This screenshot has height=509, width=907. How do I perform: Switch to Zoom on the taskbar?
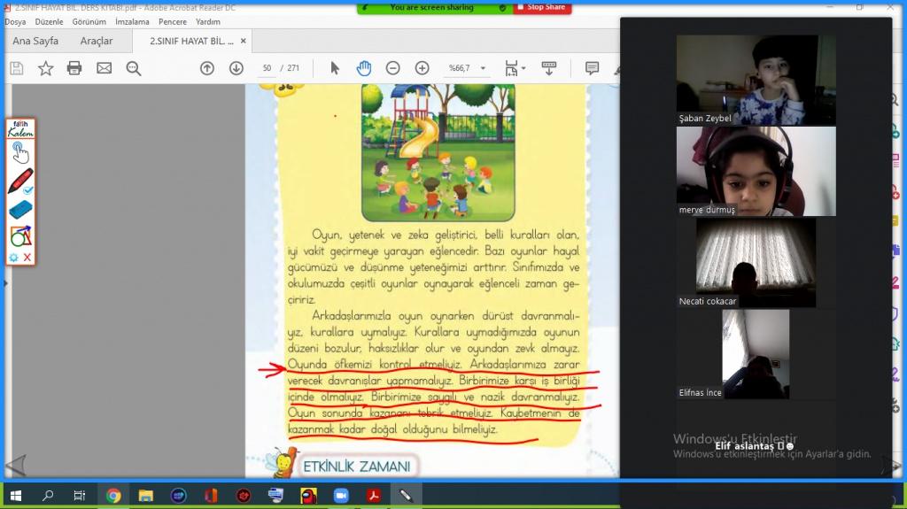click(x=341, y=496)
